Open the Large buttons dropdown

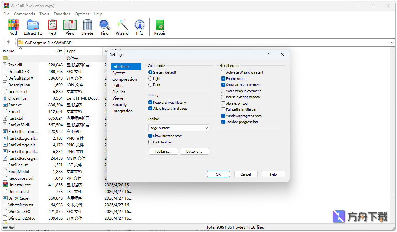[179, 128]
